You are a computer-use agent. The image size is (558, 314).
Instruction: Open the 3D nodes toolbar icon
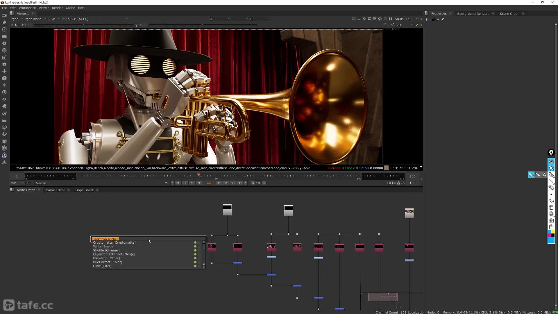pyautogui.click(x=4, y=78)
